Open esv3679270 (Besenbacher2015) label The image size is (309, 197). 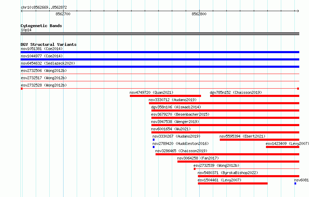(180, 114)
